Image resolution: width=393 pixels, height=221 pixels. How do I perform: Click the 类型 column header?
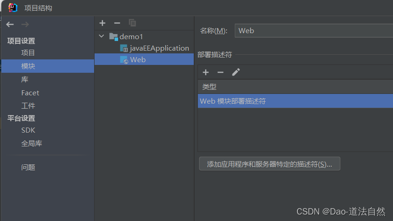click(295, 87)
